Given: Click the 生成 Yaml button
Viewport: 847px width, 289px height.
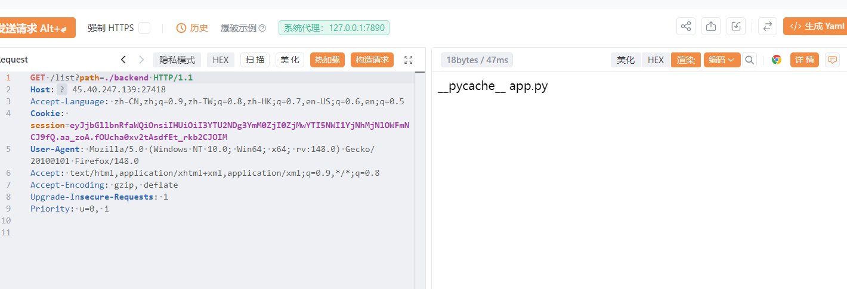Looking at the screenshot, I should pos(817,26).
